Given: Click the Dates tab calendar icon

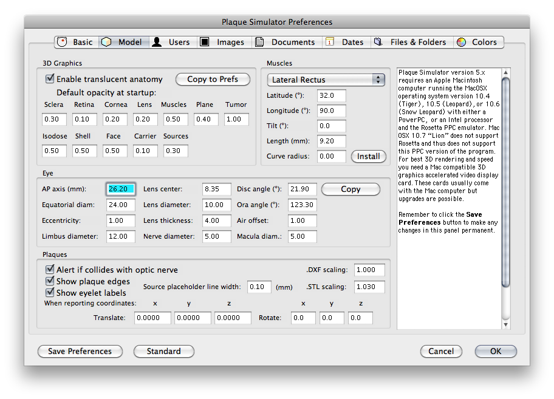Looking at the screenshot, I should [330, 42].
